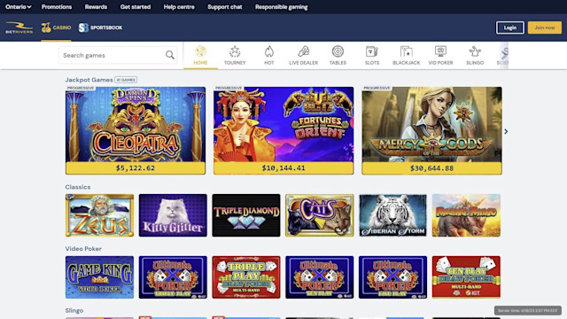Open the Get started menu item
The width and height of the screenshot is (567, 319).
point(136,7)
